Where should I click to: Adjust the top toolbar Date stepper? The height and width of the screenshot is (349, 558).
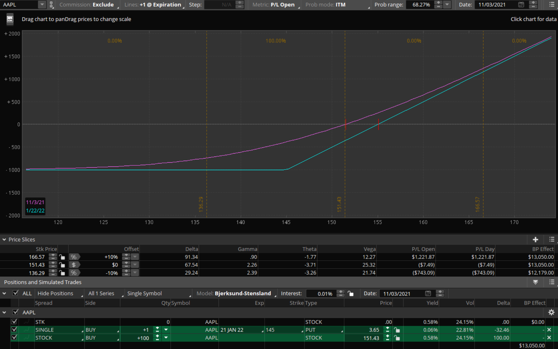click(533, 5)
